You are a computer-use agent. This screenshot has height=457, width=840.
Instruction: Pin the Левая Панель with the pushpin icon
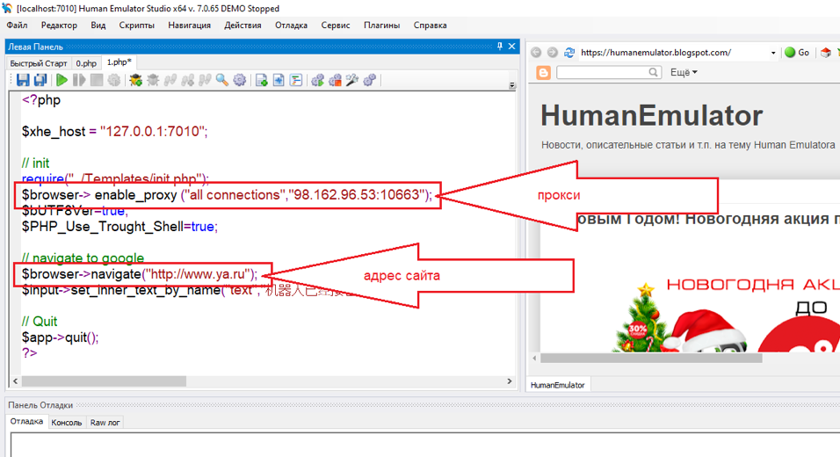point(499,47)
